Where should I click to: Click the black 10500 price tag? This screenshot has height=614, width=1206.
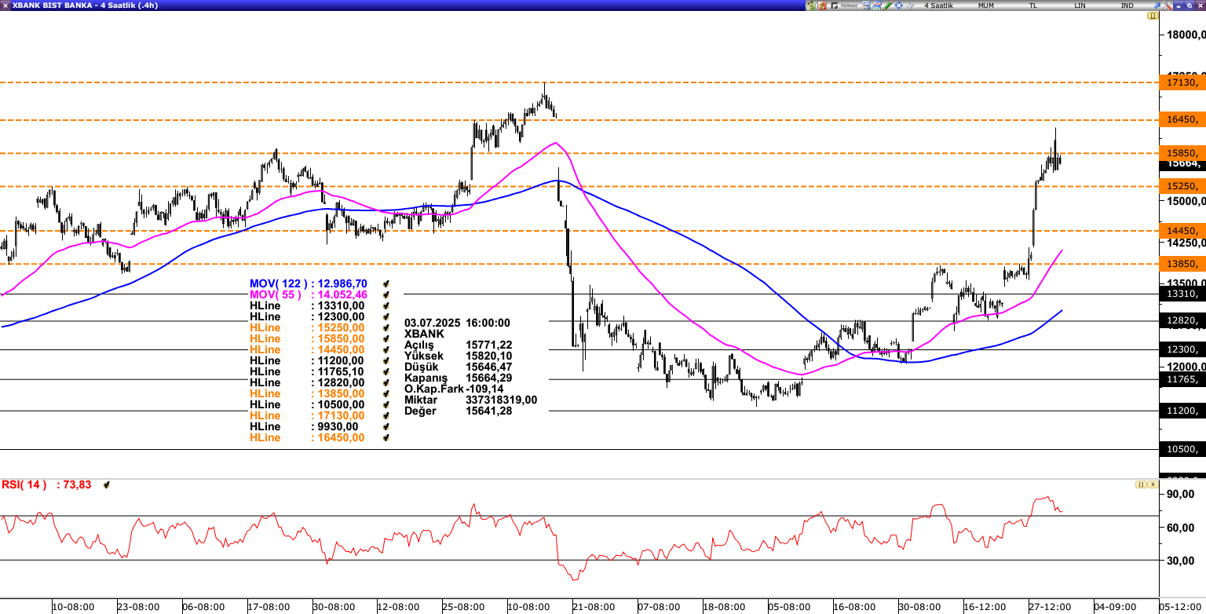click(1182, 449)
